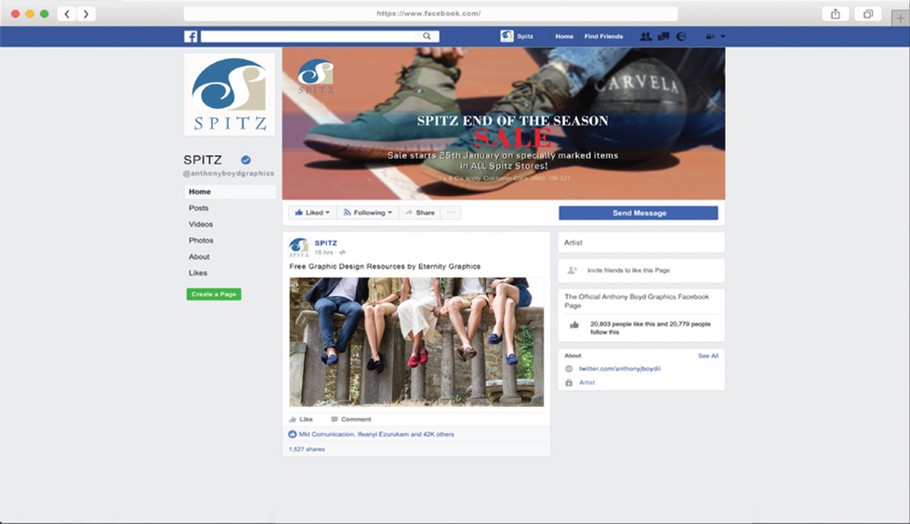The height and width of the screenshot is (524, 910).
Task: Click the @anthonyboydgraphics username
Action: tap(229, 174)
